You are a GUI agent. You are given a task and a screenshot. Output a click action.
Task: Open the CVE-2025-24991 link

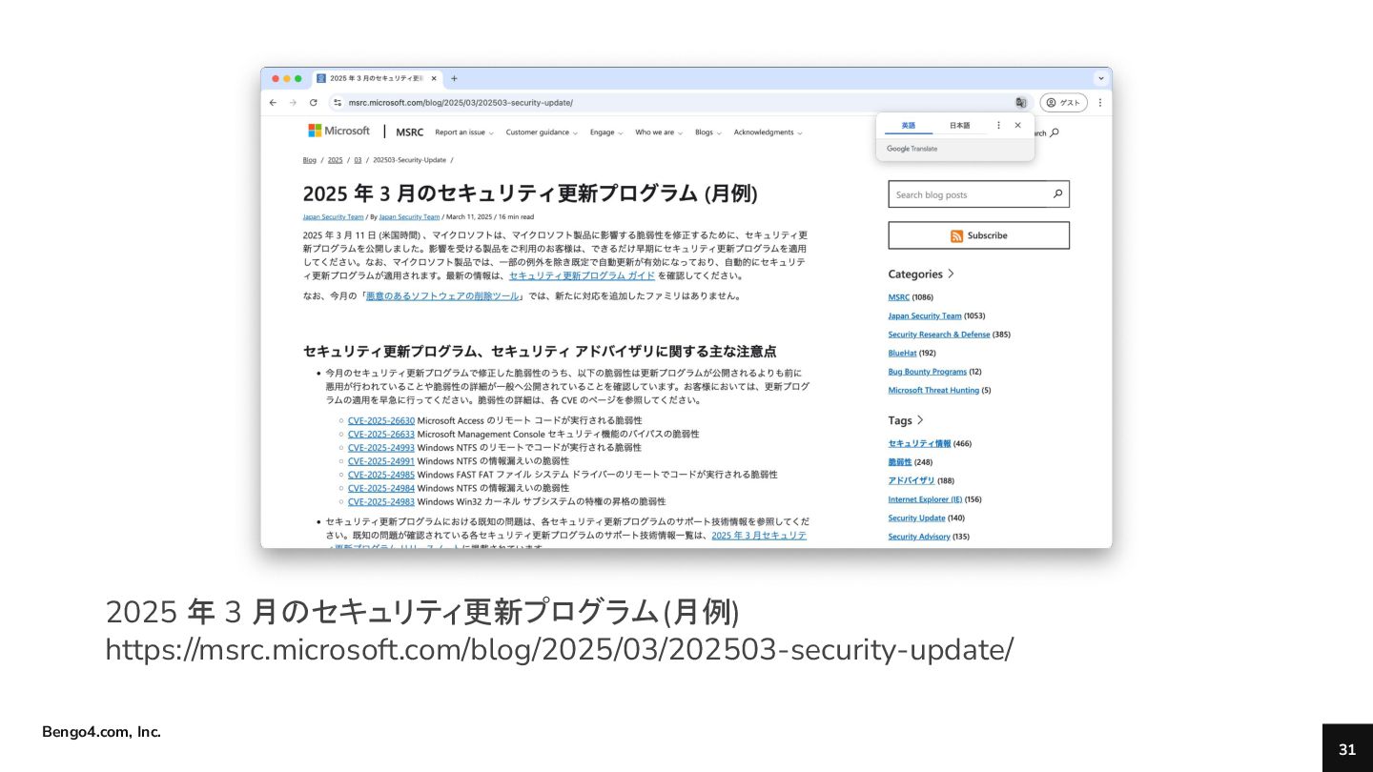pyautogui.click(x=381, y=461)
